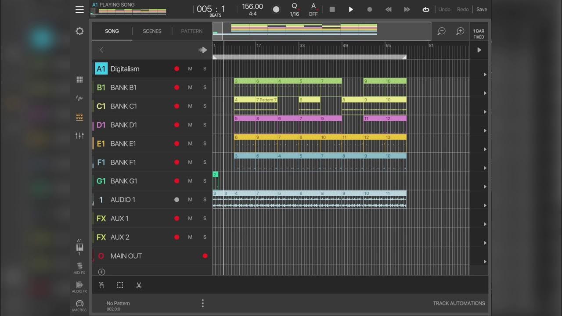
Task: Open the settings gear
Action: click(x=79, y=31)
